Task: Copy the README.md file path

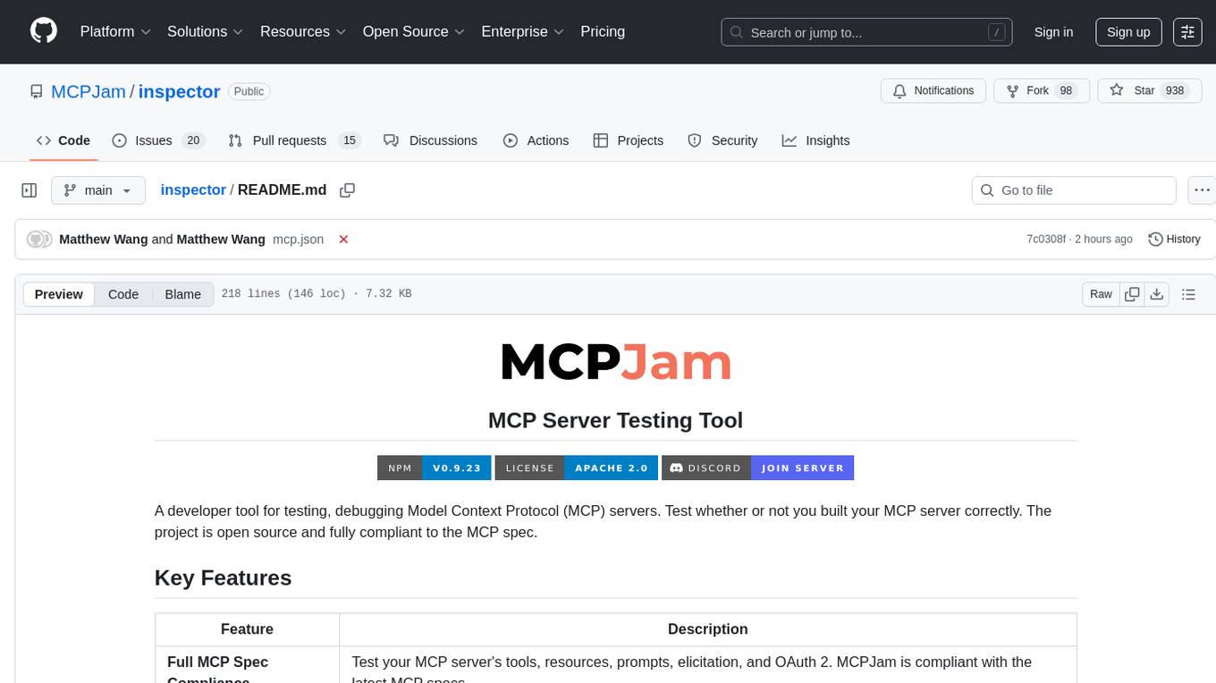Action: [348, 190]
